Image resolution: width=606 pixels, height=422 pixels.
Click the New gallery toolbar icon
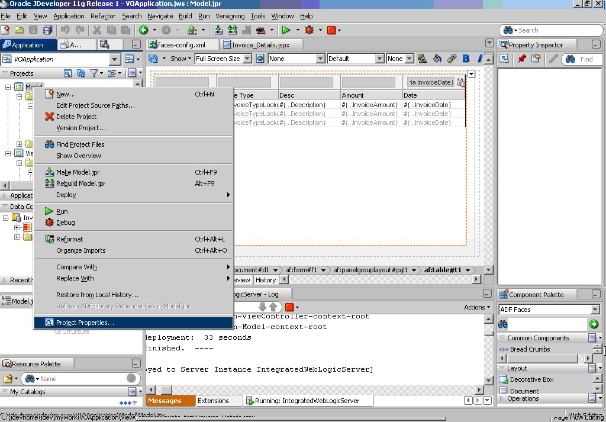click(5, 30)
